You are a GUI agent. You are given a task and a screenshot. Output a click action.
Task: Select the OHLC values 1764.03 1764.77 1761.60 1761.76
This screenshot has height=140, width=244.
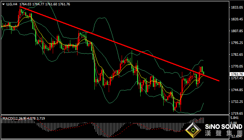coord(44,4)
